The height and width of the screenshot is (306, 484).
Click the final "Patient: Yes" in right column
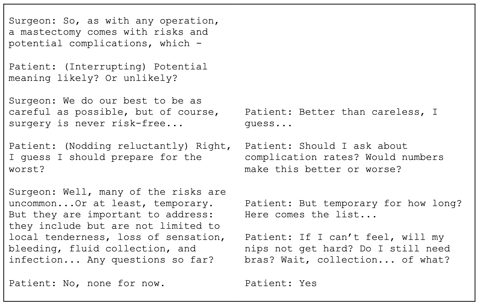281,283
